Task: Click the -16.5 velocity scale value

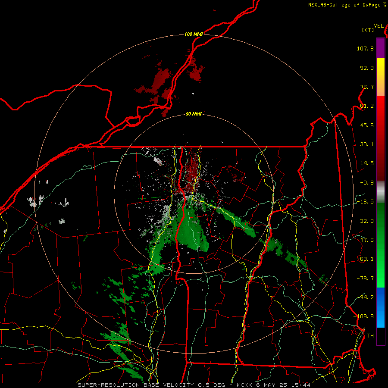Action: tap(365, 202)
